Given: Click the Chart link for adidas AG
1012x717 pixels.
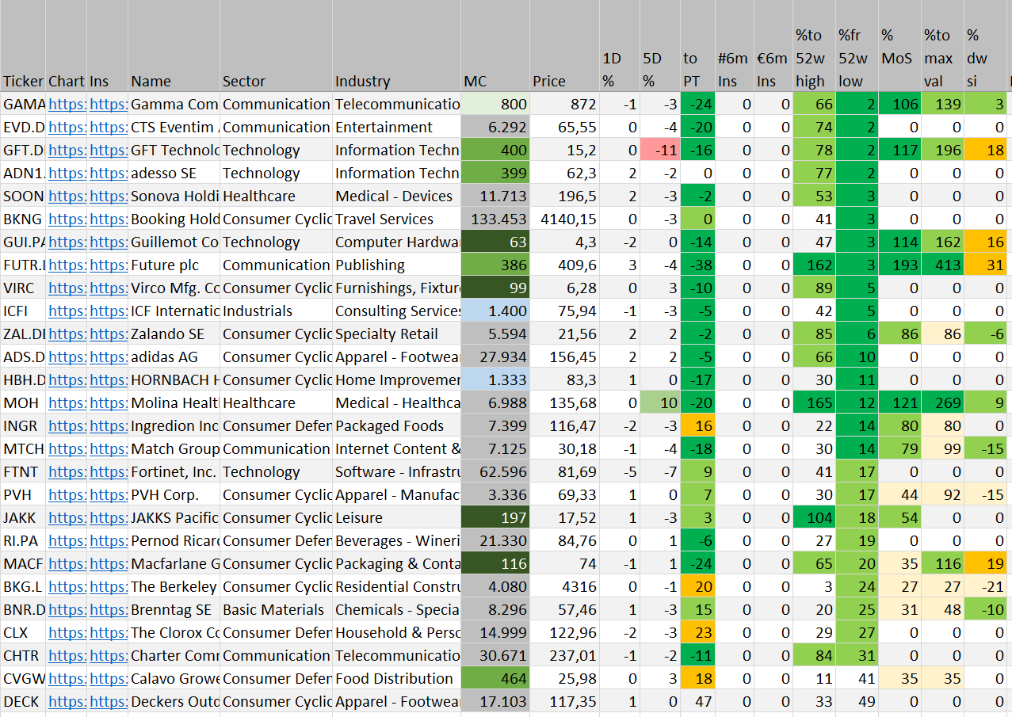Looking at the screenshot, I should point(67,357).
